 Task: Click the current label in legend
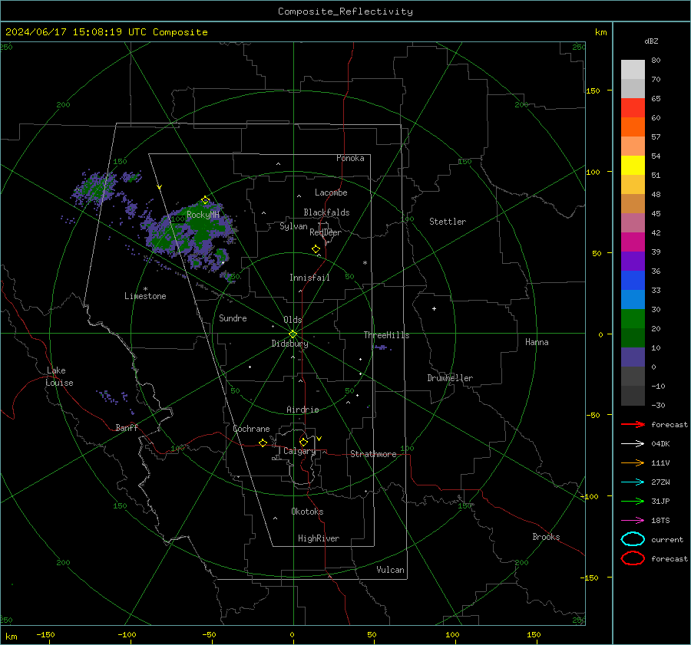pos(667,539)
